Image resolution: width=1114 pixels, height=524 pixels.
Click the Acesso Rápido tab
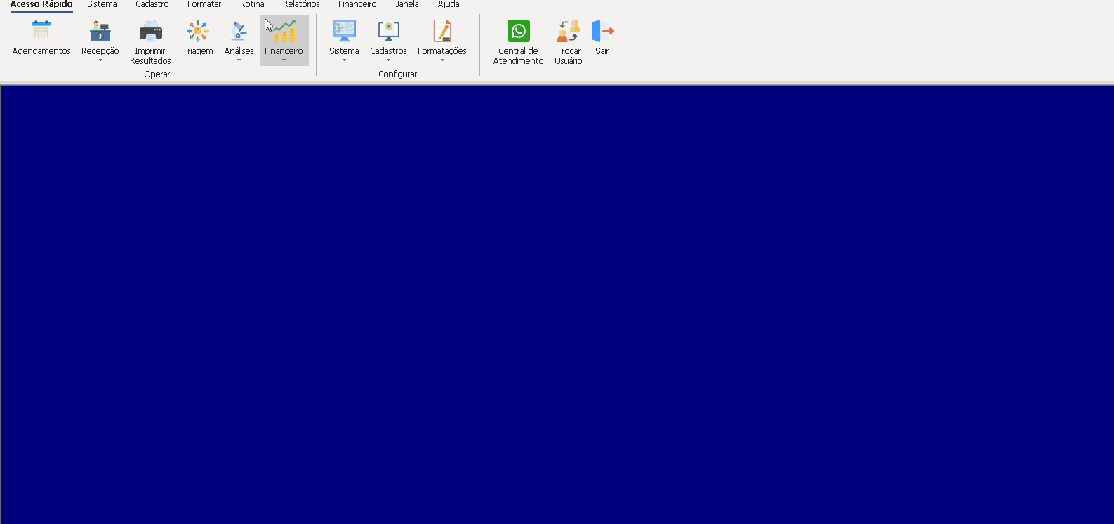coord(41,4)
